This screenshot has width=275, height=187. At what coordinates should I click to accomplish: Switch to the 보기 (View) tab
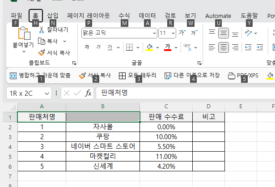pos(190,16)
